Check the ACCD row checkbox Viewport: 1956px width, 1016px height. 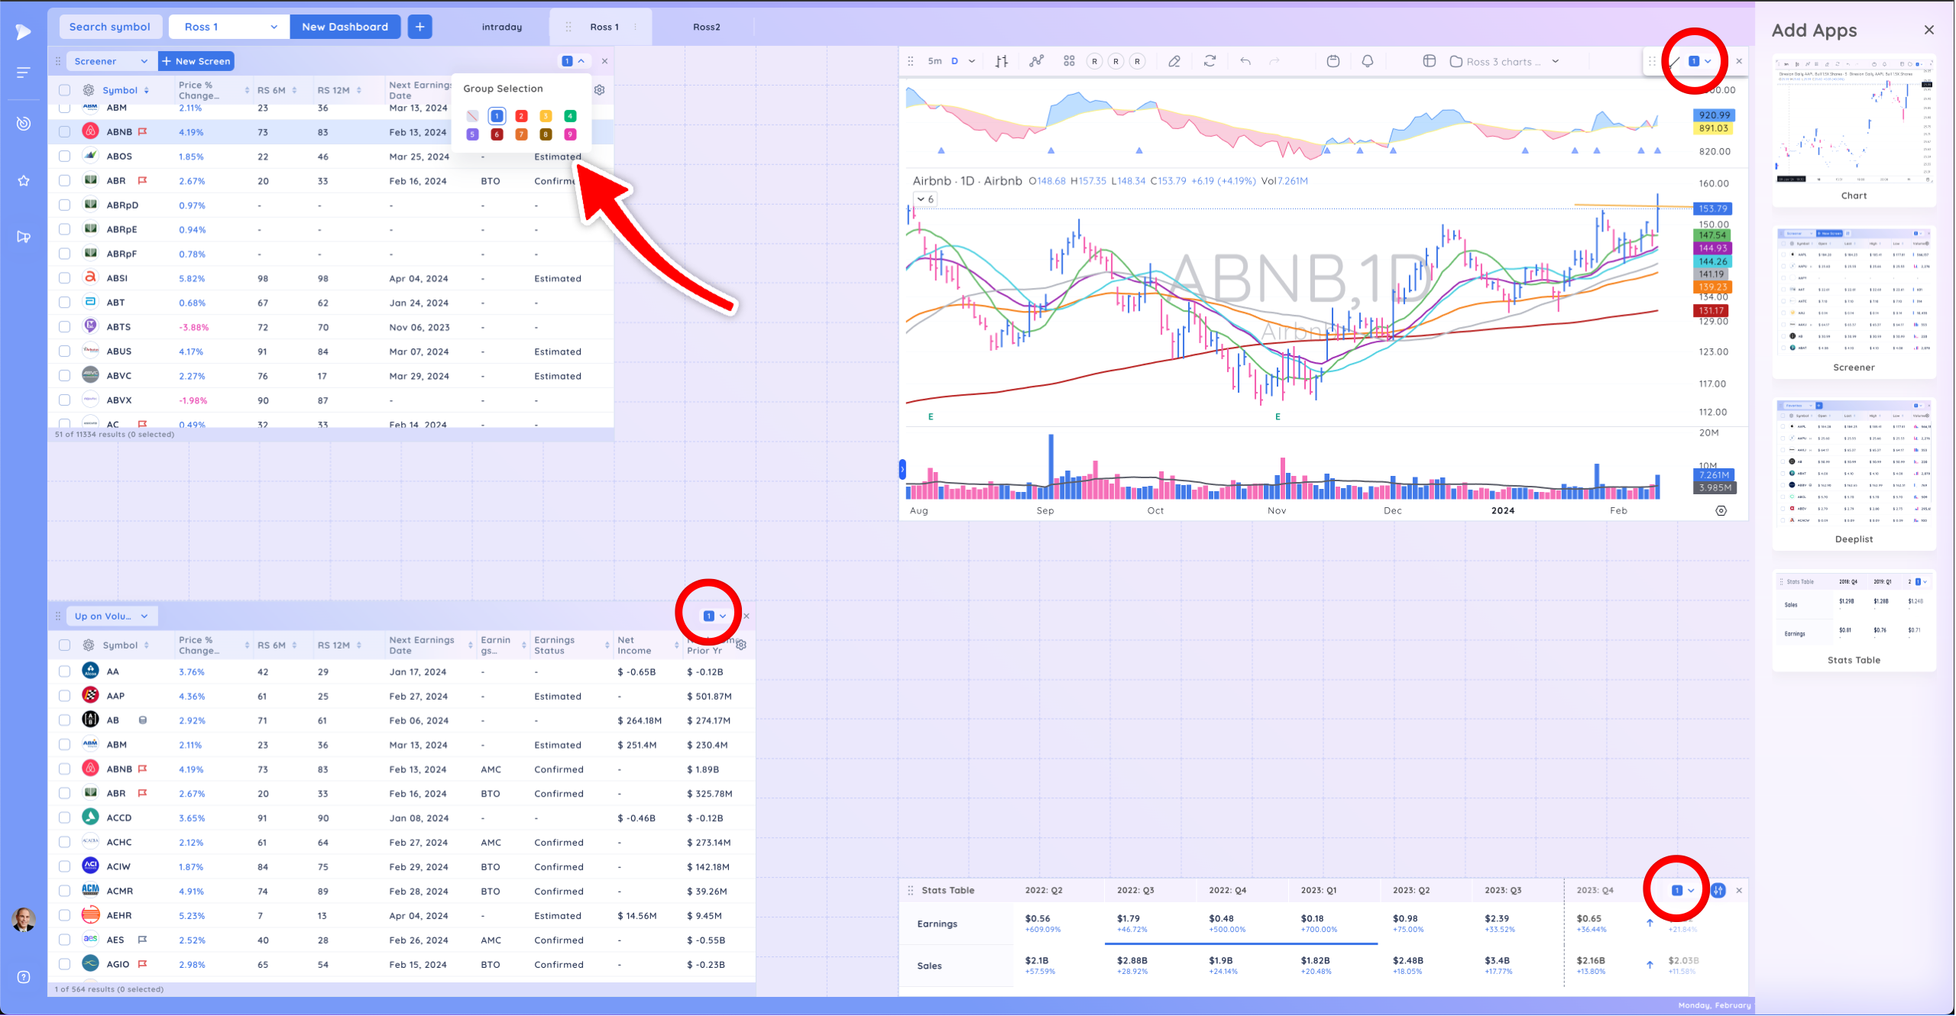point(65,817)
